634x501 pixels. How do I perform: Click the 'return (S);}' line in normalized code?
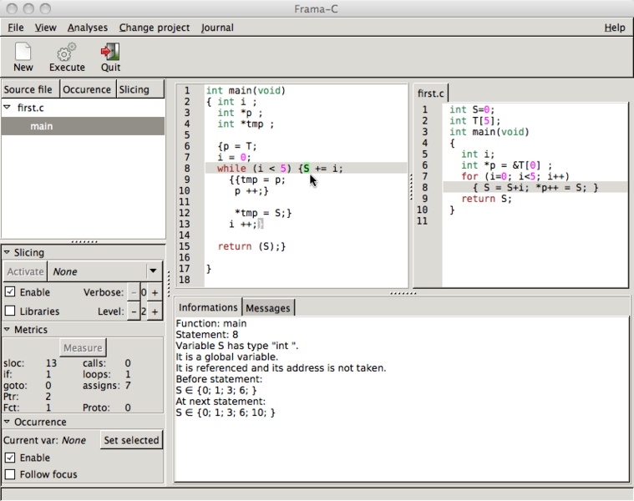251,246
